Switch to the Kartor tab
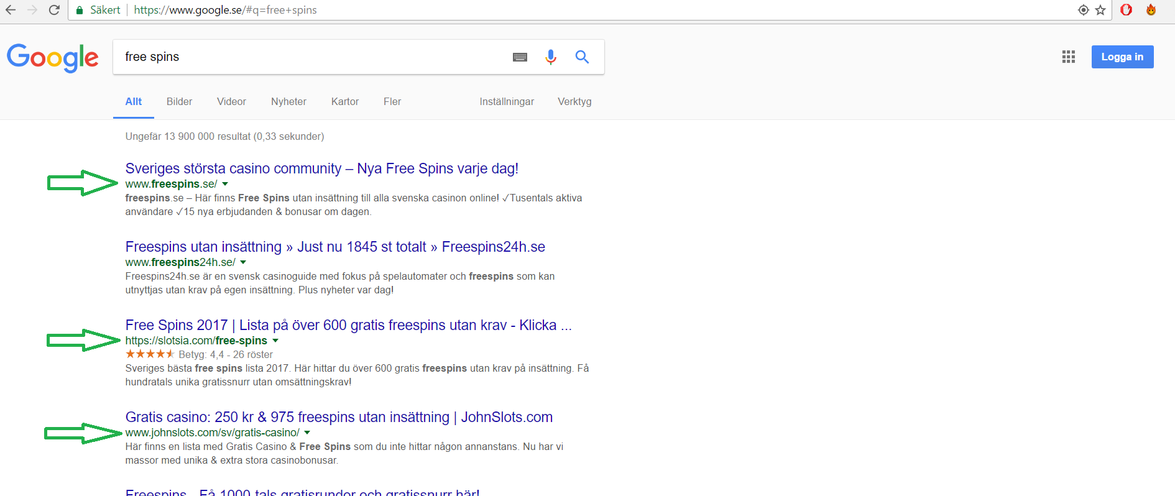The height and width of the screenshot is (496, 1175). pos(345,101)
